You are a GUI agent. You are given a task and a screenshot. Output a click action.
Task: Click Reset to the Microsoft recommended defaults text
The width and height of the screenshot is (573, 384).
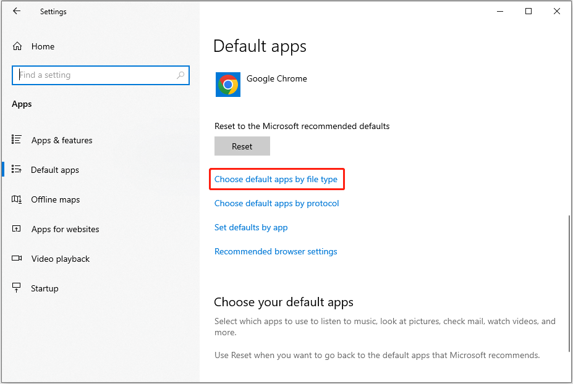pos(302,127)
